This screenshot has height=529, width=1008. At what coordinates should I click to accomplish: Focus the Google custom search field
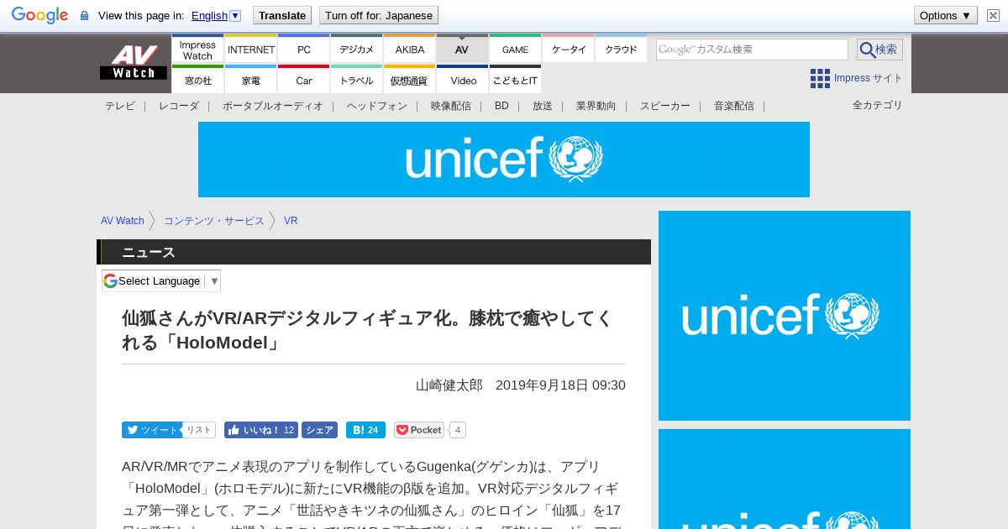tap(752, 50)
